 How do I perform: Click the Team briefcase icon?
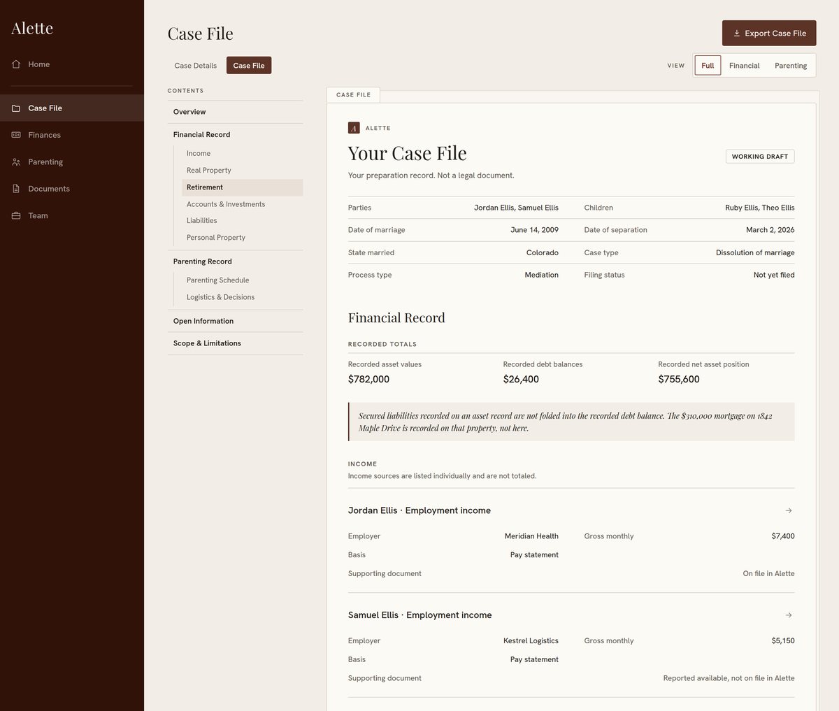[16, 216]
